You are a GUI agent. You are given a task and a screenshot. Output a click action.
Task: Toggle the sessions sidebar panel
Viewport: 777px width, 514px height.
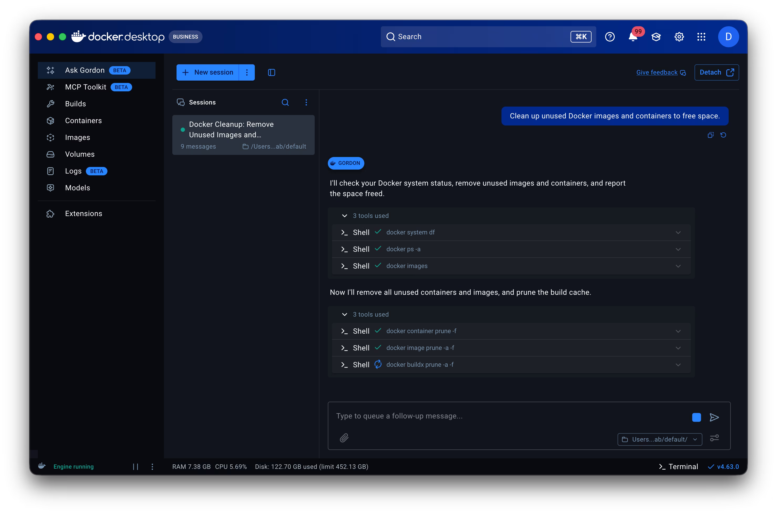[x=271, y=72]
